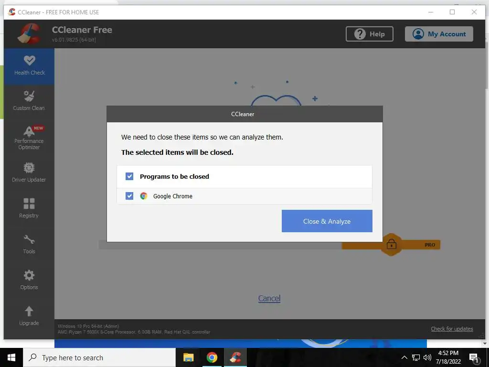Open the Performance Optimizer section
The height and width of the screenshot is (367, 489).
(x=29, y=137)
